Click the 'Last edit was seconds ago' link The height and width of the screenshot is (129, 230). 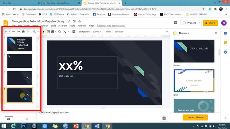111,25
